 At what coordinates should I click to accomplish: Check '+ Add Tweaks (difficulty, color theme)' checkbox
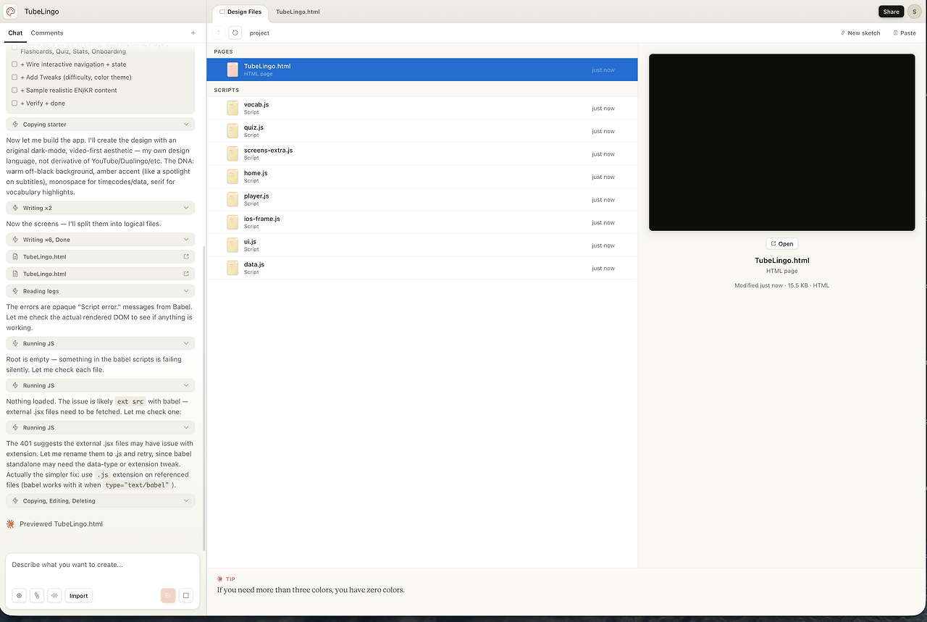coord(14,77)
